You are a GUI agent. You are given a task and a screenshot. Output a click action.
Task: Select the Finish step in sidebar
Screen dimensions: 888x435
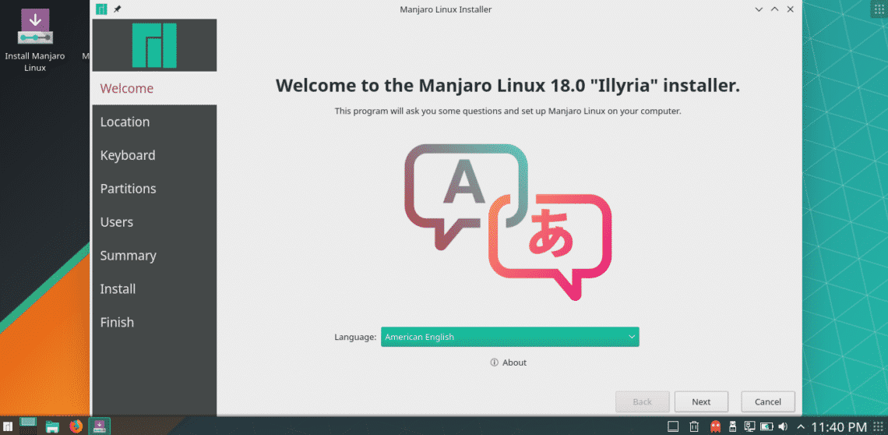click(x=154, y=322)
